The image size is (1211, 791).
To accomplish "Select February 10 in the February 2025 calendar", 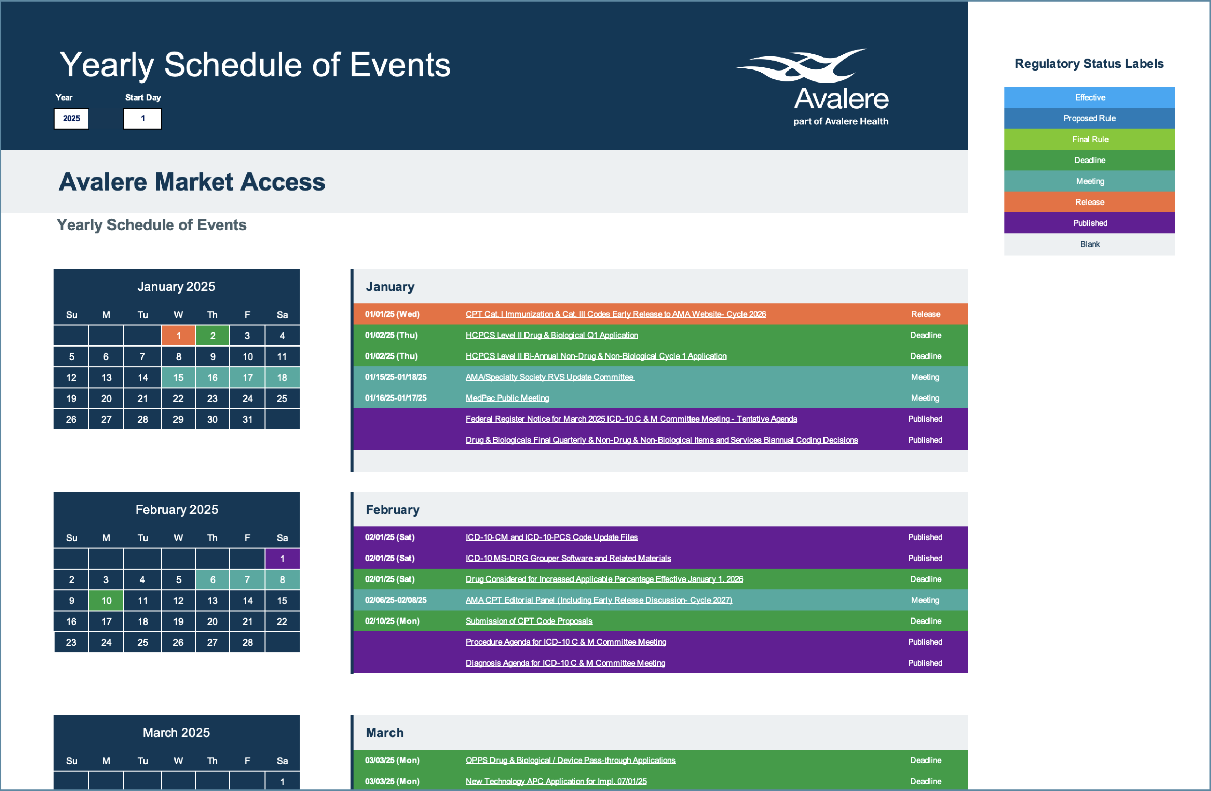I will [106, 601].
